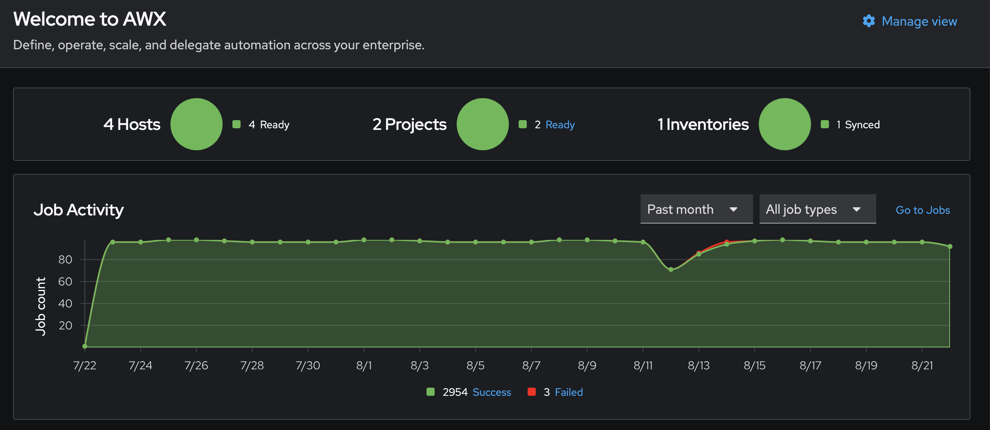Open the Past month period dropdown
Screen dimensions: 990x430
tap(696, 209)
